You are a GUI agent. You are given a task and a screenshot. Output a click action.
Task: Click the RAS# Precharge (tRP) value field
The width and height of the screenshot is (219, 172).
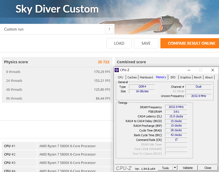pyautogui.click(x=176, y=125)
